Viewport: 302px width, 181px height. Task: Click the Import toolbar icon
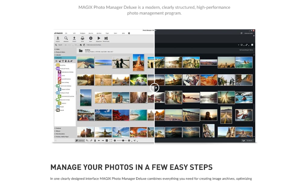tap(58, 38)
